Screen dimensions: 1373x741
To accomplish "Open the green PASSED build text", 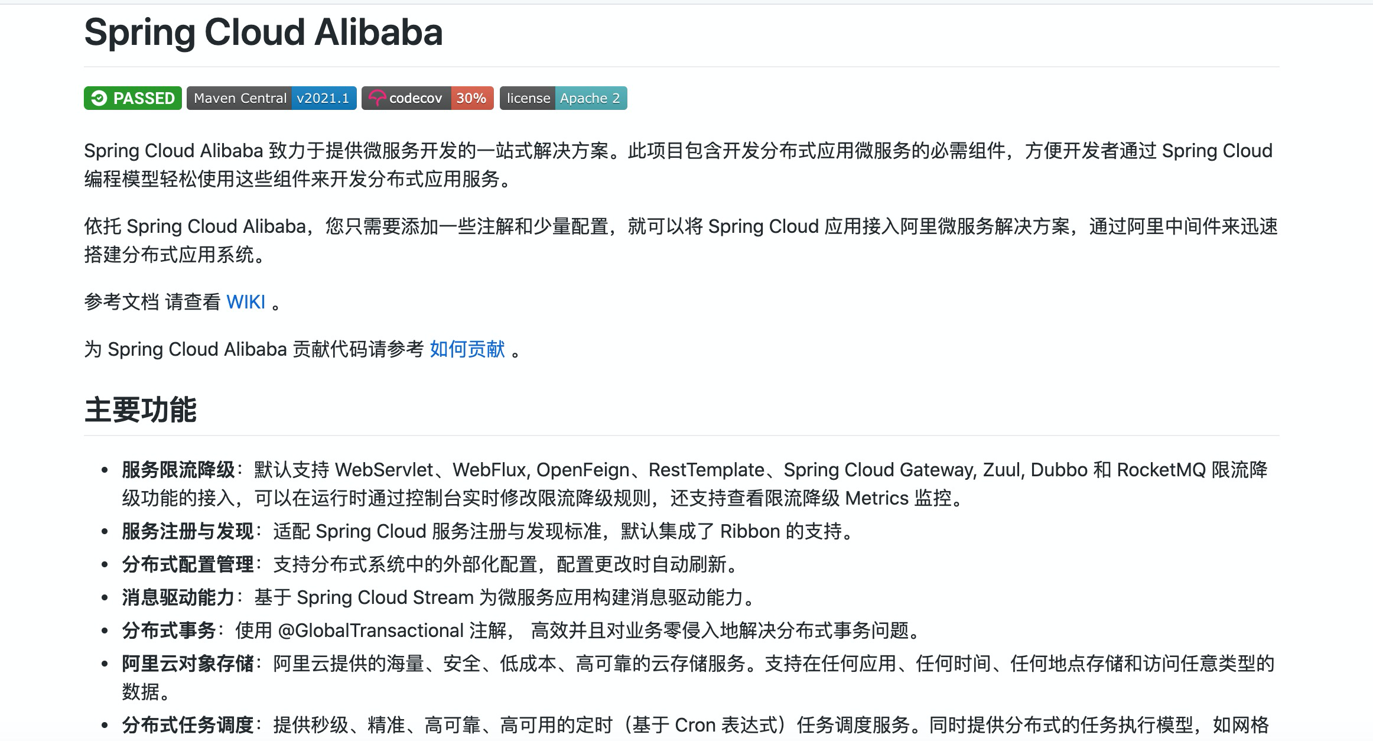I will 144,98.
